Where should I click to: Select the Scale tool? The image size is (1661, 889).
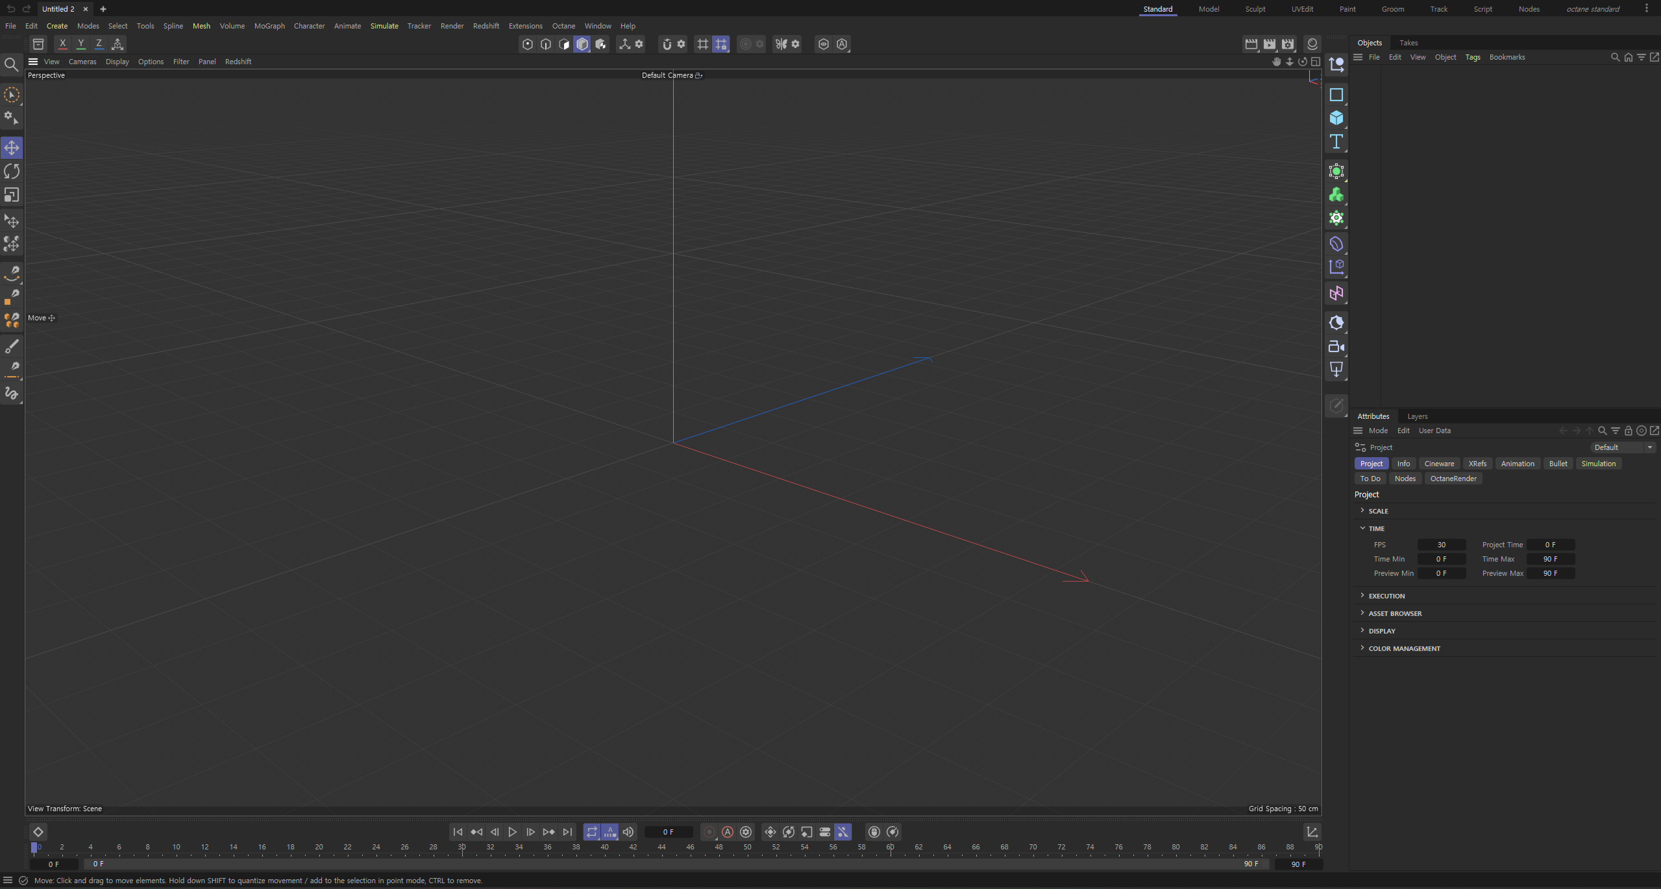(12, 195)
